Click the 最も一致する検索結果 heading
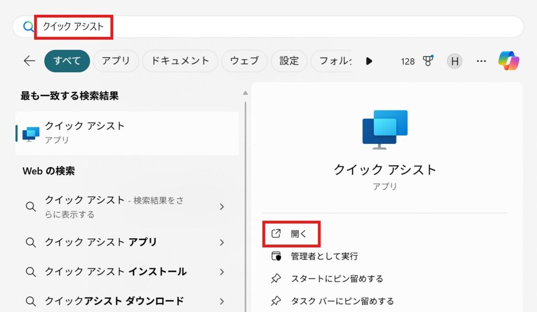The width and height of the screenshot is (537, 312). tap(70, 96)
